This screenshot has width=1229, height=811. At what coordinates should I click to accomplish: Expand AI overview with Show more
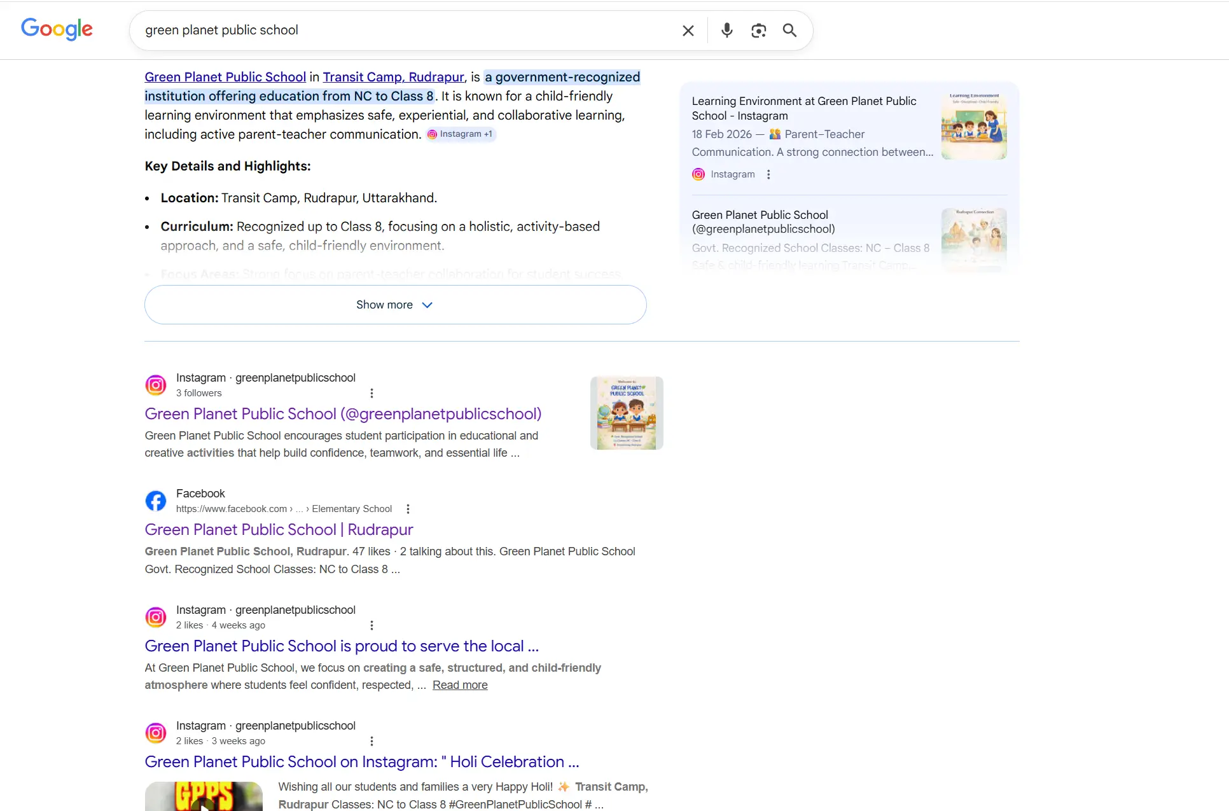pyautogui.click(x=395, y=305)
